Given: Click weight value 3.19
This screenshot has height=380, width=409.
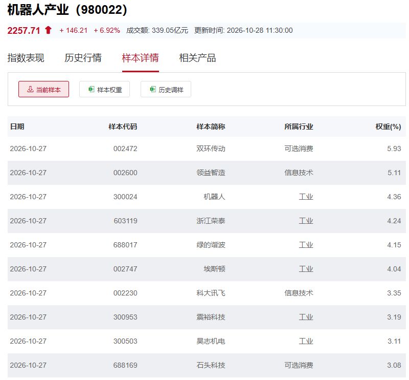Looking at the screenshot, I should [x=394, y=317].
